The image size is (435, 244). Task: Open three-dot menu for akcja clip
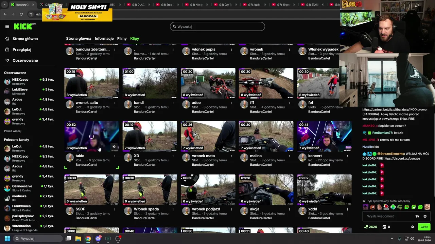point(289,209)
